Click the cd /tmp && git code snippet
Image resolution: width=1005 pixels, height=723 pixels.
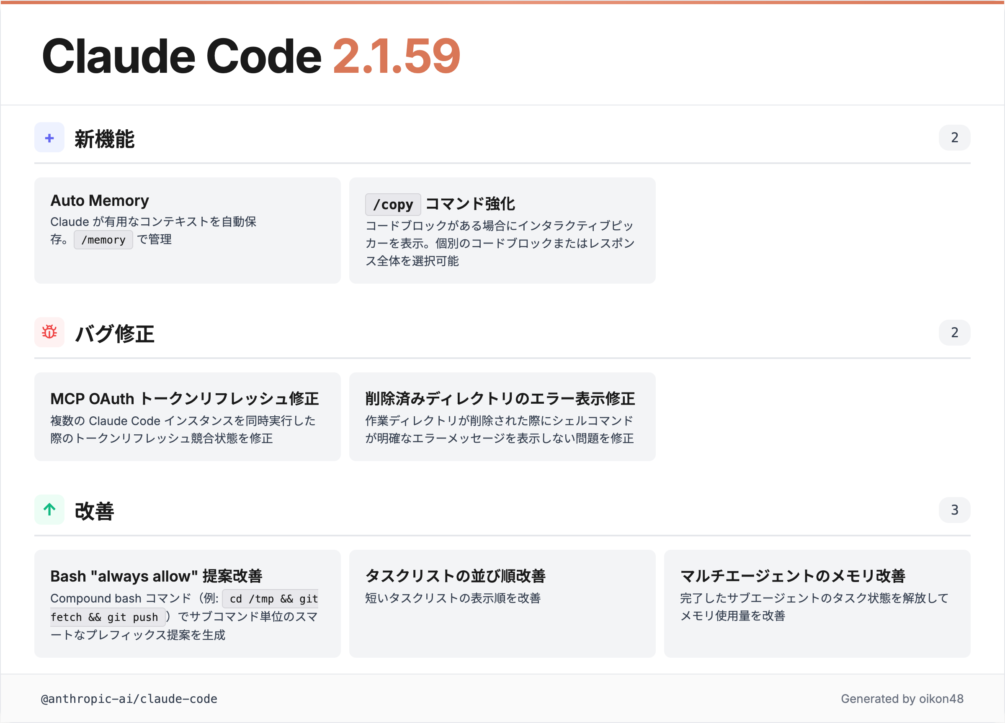271,599
